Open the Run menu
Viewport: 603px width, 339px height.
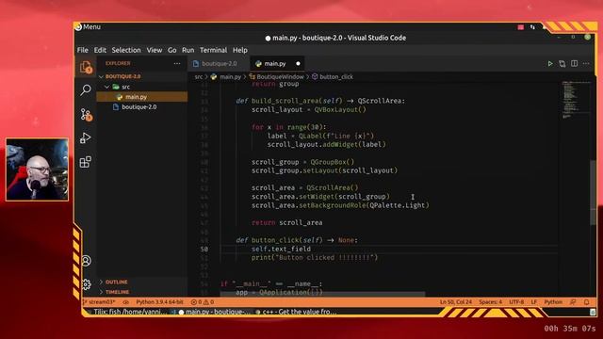pos(188,50)
